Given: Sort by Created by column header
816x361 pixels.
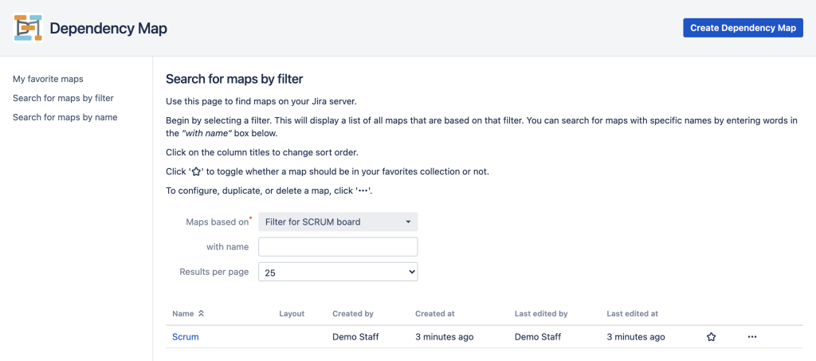Looking at the screenshot, I should point(353,314).
